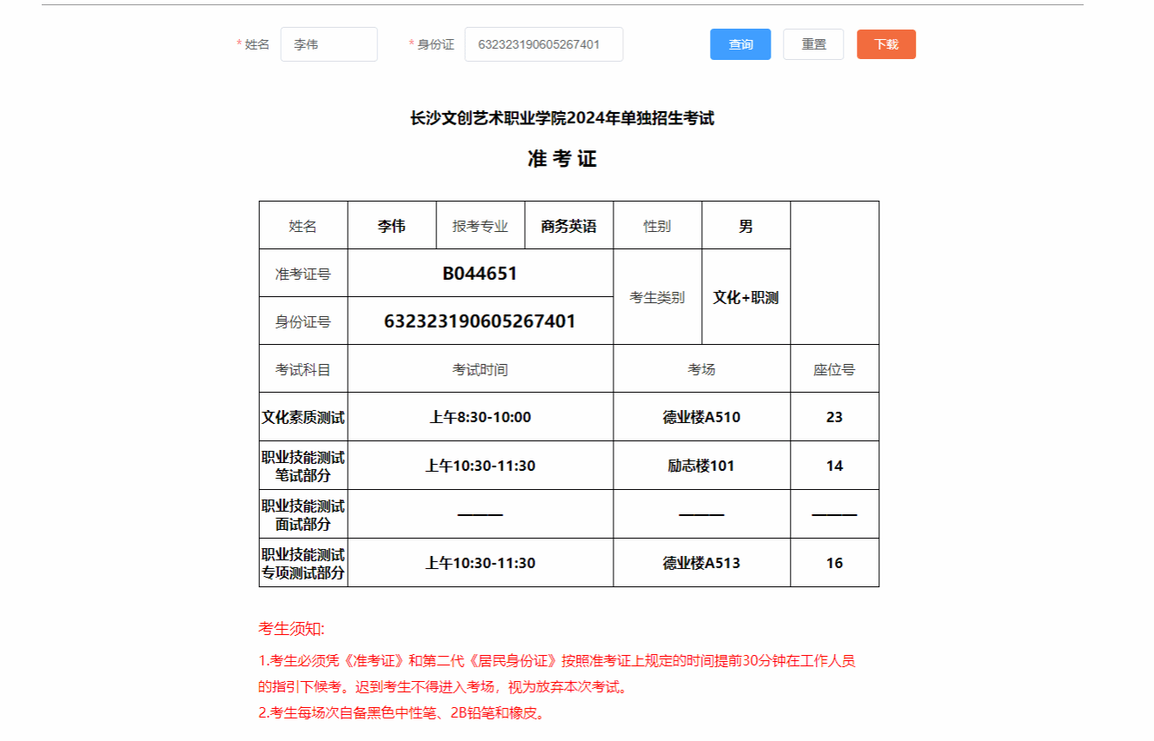Screen dimensions: 1154x741
Task: Select the 文化+职测 candidate category cell
Action: (x=746, y=297)
